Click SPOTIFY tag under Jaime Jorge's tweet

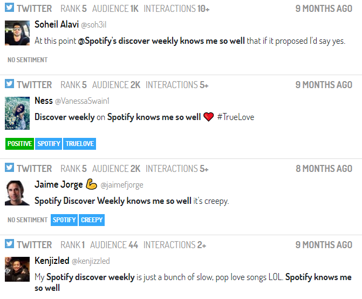(64, 220)
